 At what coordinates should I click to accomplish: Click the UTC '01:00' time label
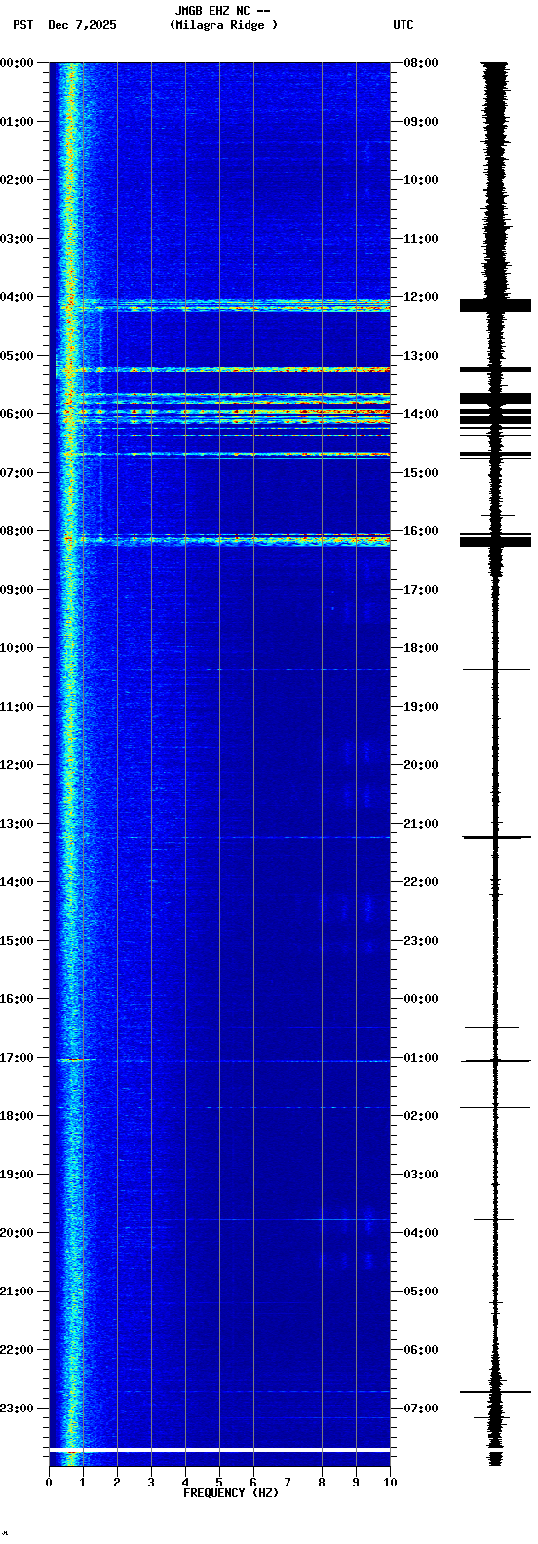[421, 1058]
